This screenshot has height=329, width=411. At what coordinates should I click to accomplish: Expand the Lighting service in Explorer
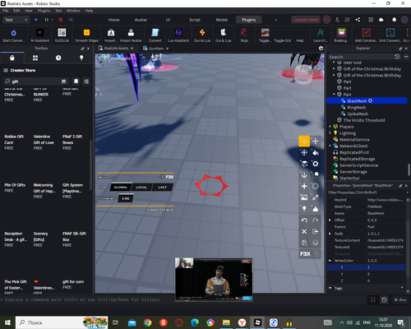coord(330,133)
